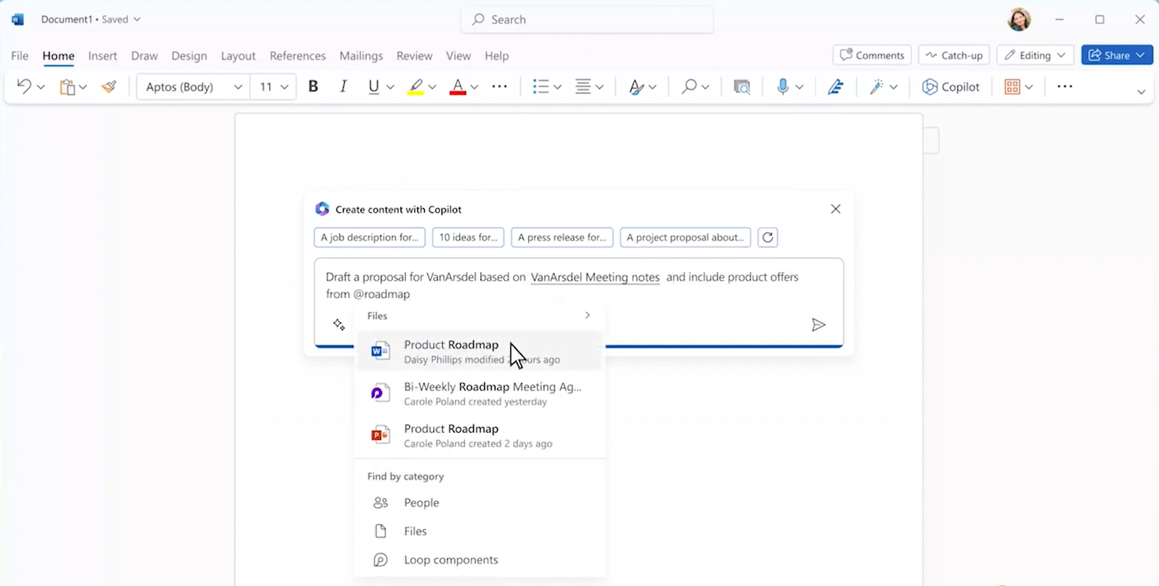1159x586 pixels.
Task: Open highlight color dropdown arrow
Action: point(432,87)
